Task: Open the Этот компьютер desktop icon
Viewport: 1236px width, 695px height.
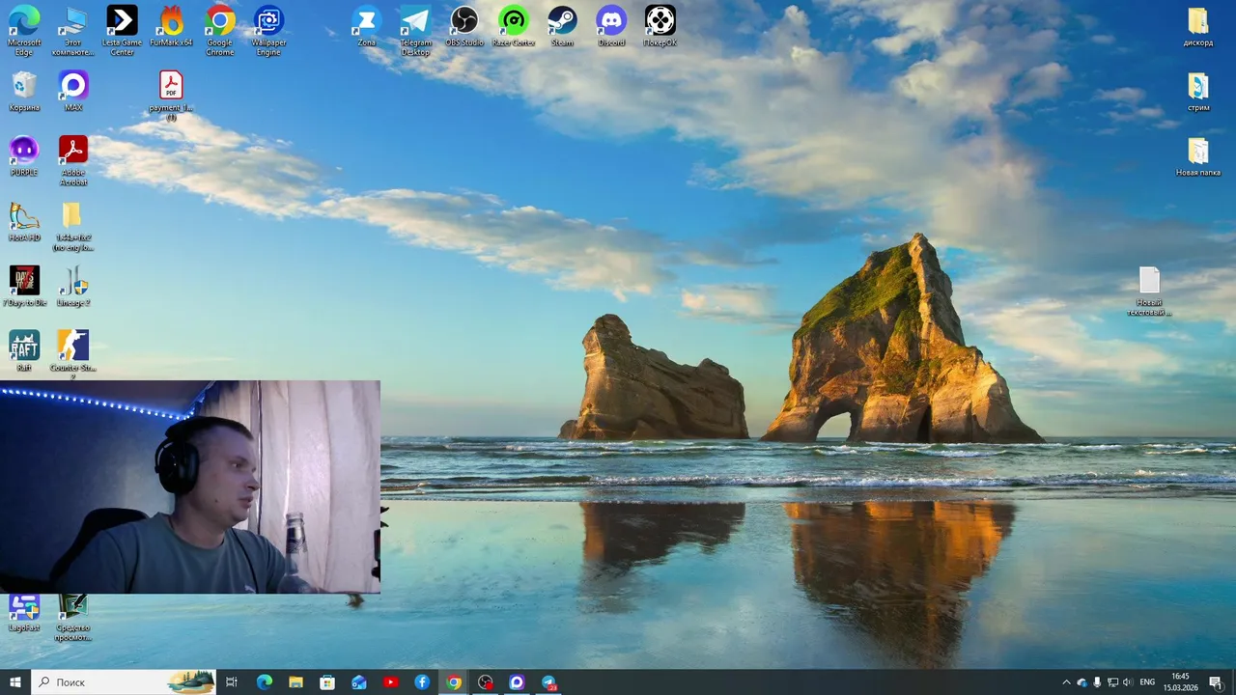Action: [72, 30]
